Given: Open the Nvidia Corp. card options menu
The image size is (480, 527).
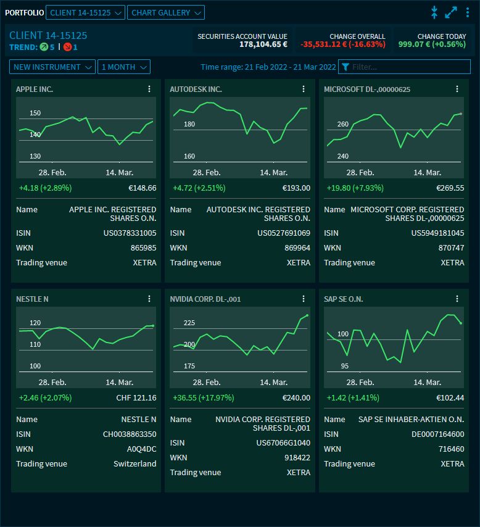Looking at the screenshot, I should coord(303,299).
